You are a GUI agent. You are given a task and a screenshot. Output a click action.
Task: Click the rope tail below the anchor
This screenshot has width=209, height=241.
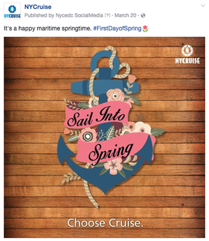pyautogui.click(x=91, y=194)
